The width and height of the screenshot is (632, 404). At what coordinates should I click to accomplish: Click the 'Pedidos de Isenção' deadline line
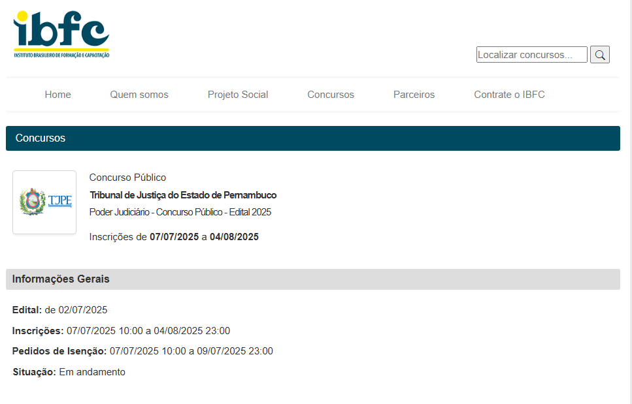pyautogui.click(x=142, y=351)
